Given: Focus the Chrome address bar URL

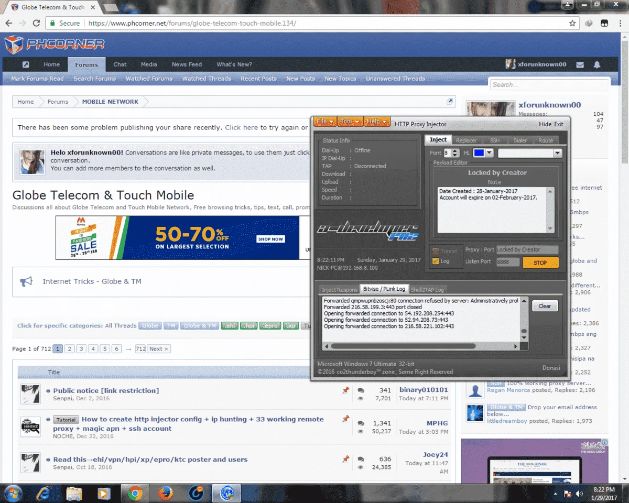Looking at the screenshot, I should click(x=192, y=23).
